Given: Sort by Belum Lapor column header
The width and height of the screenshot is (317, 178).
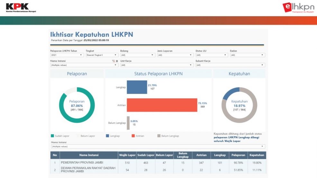Looking at the screenshot, I should [x=164, y=155].
